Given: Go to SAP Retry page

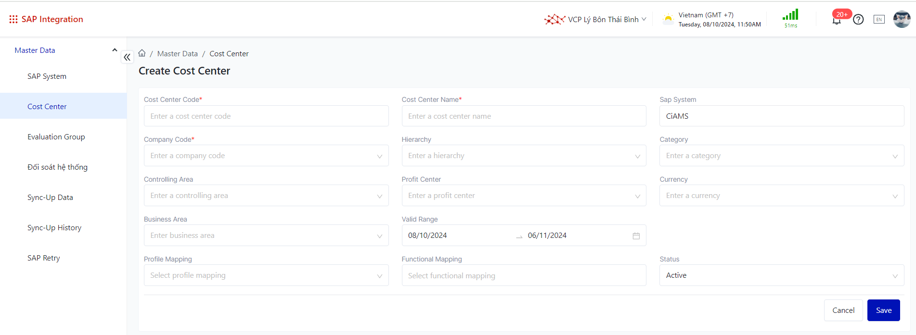Looking at the screenshot, I should (x=44, y=258).
